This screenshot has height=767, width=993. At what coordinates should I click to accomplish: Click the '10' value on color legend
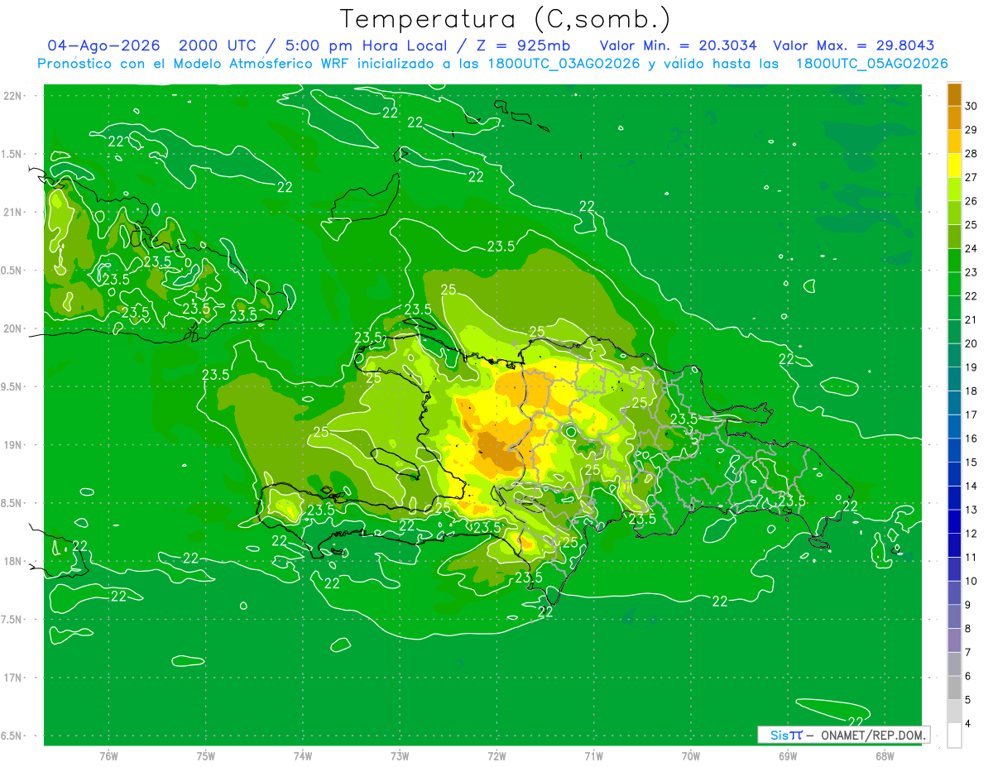[971, 582]
